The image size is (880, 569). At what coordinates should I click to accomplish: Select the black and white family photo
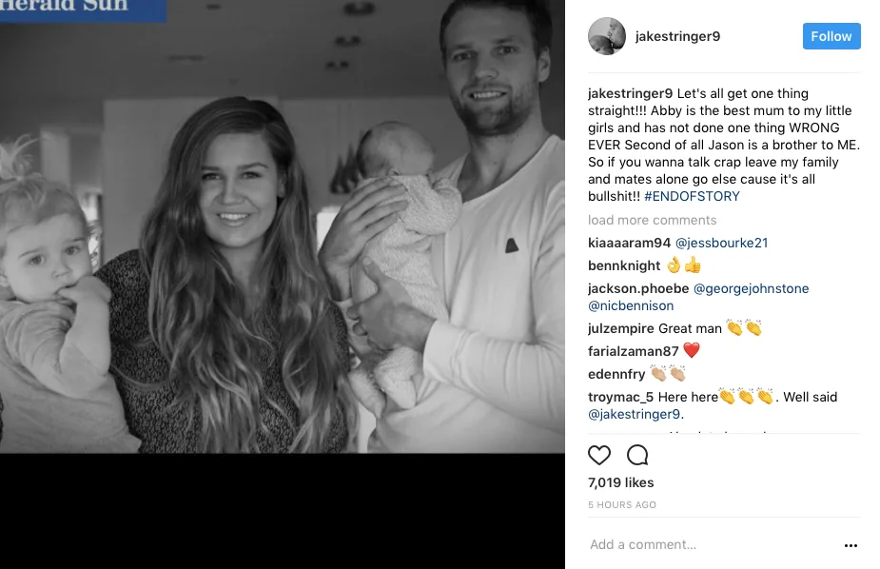click(283, 226)
